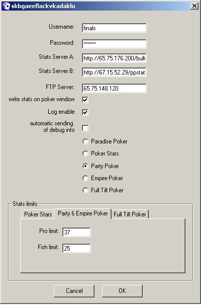Select the Full Tilt Poker radio button
Screen dimensions: 201x305
85,190
